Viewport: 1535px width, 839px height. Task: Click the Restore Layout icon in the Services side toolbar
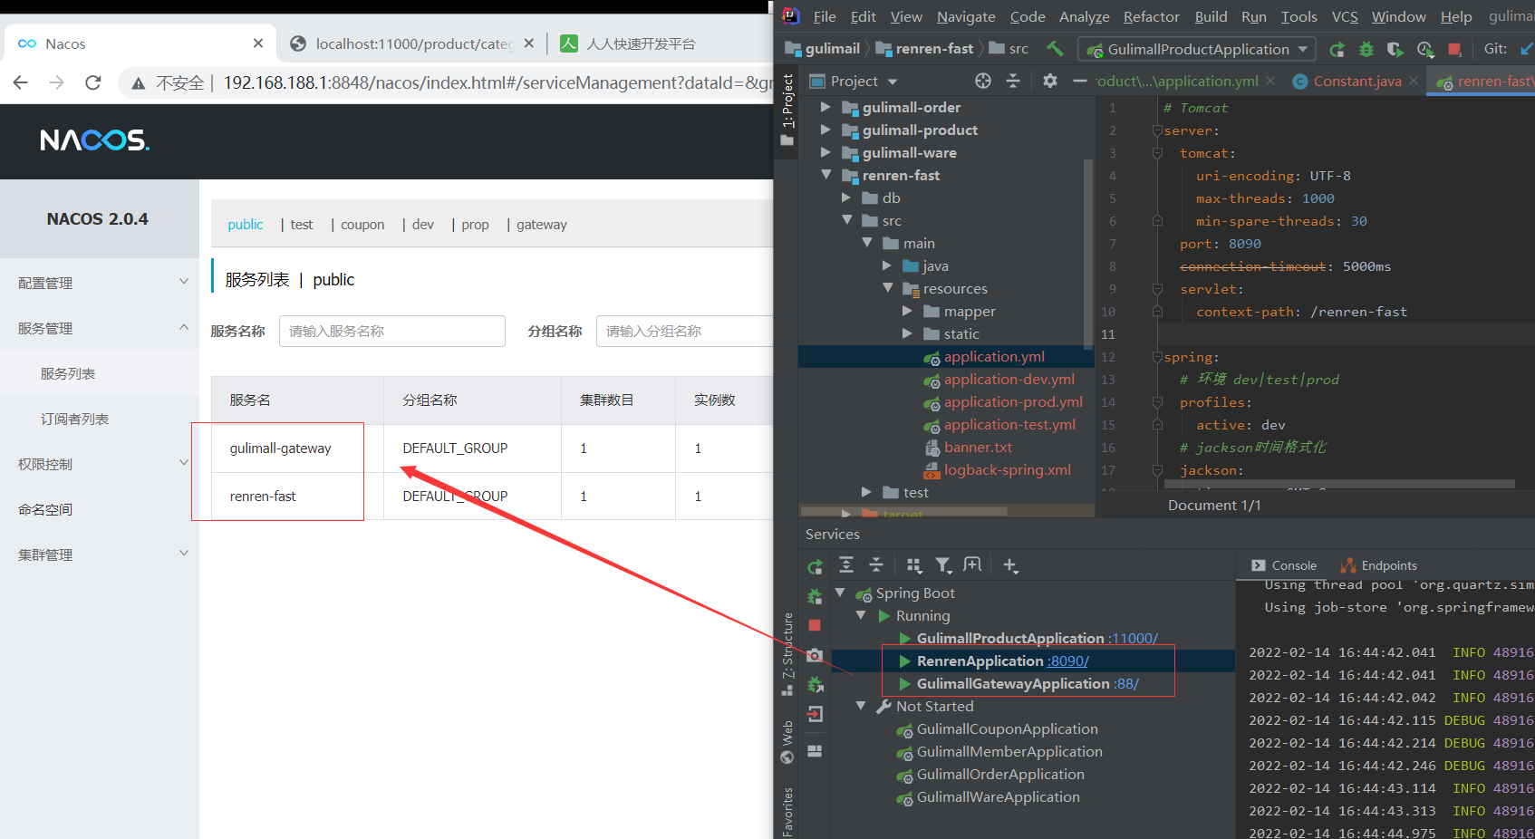[815, 750]
